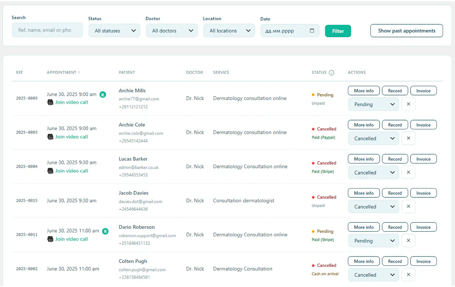Open More info for Colten Pugh

click(x=364, y=261)
